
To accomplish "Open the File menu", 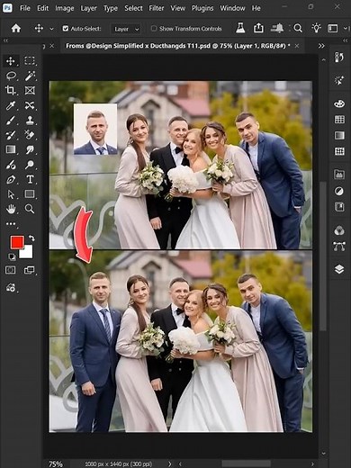I will coord(25,8).
